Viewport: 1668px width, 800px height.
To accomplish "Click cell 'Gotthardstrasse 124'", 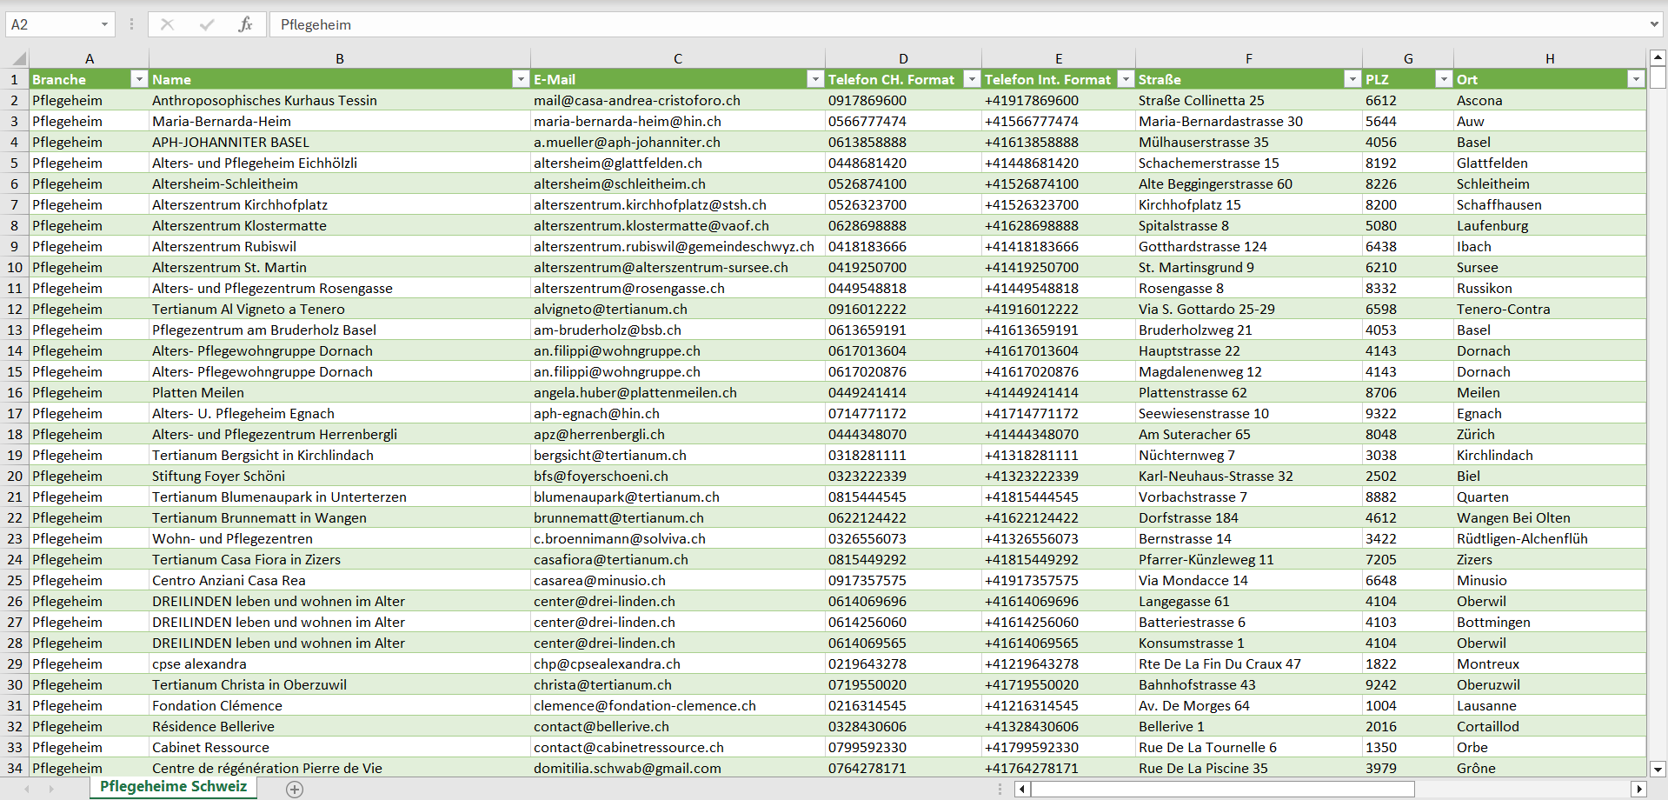I will [x=1249, y=246].
